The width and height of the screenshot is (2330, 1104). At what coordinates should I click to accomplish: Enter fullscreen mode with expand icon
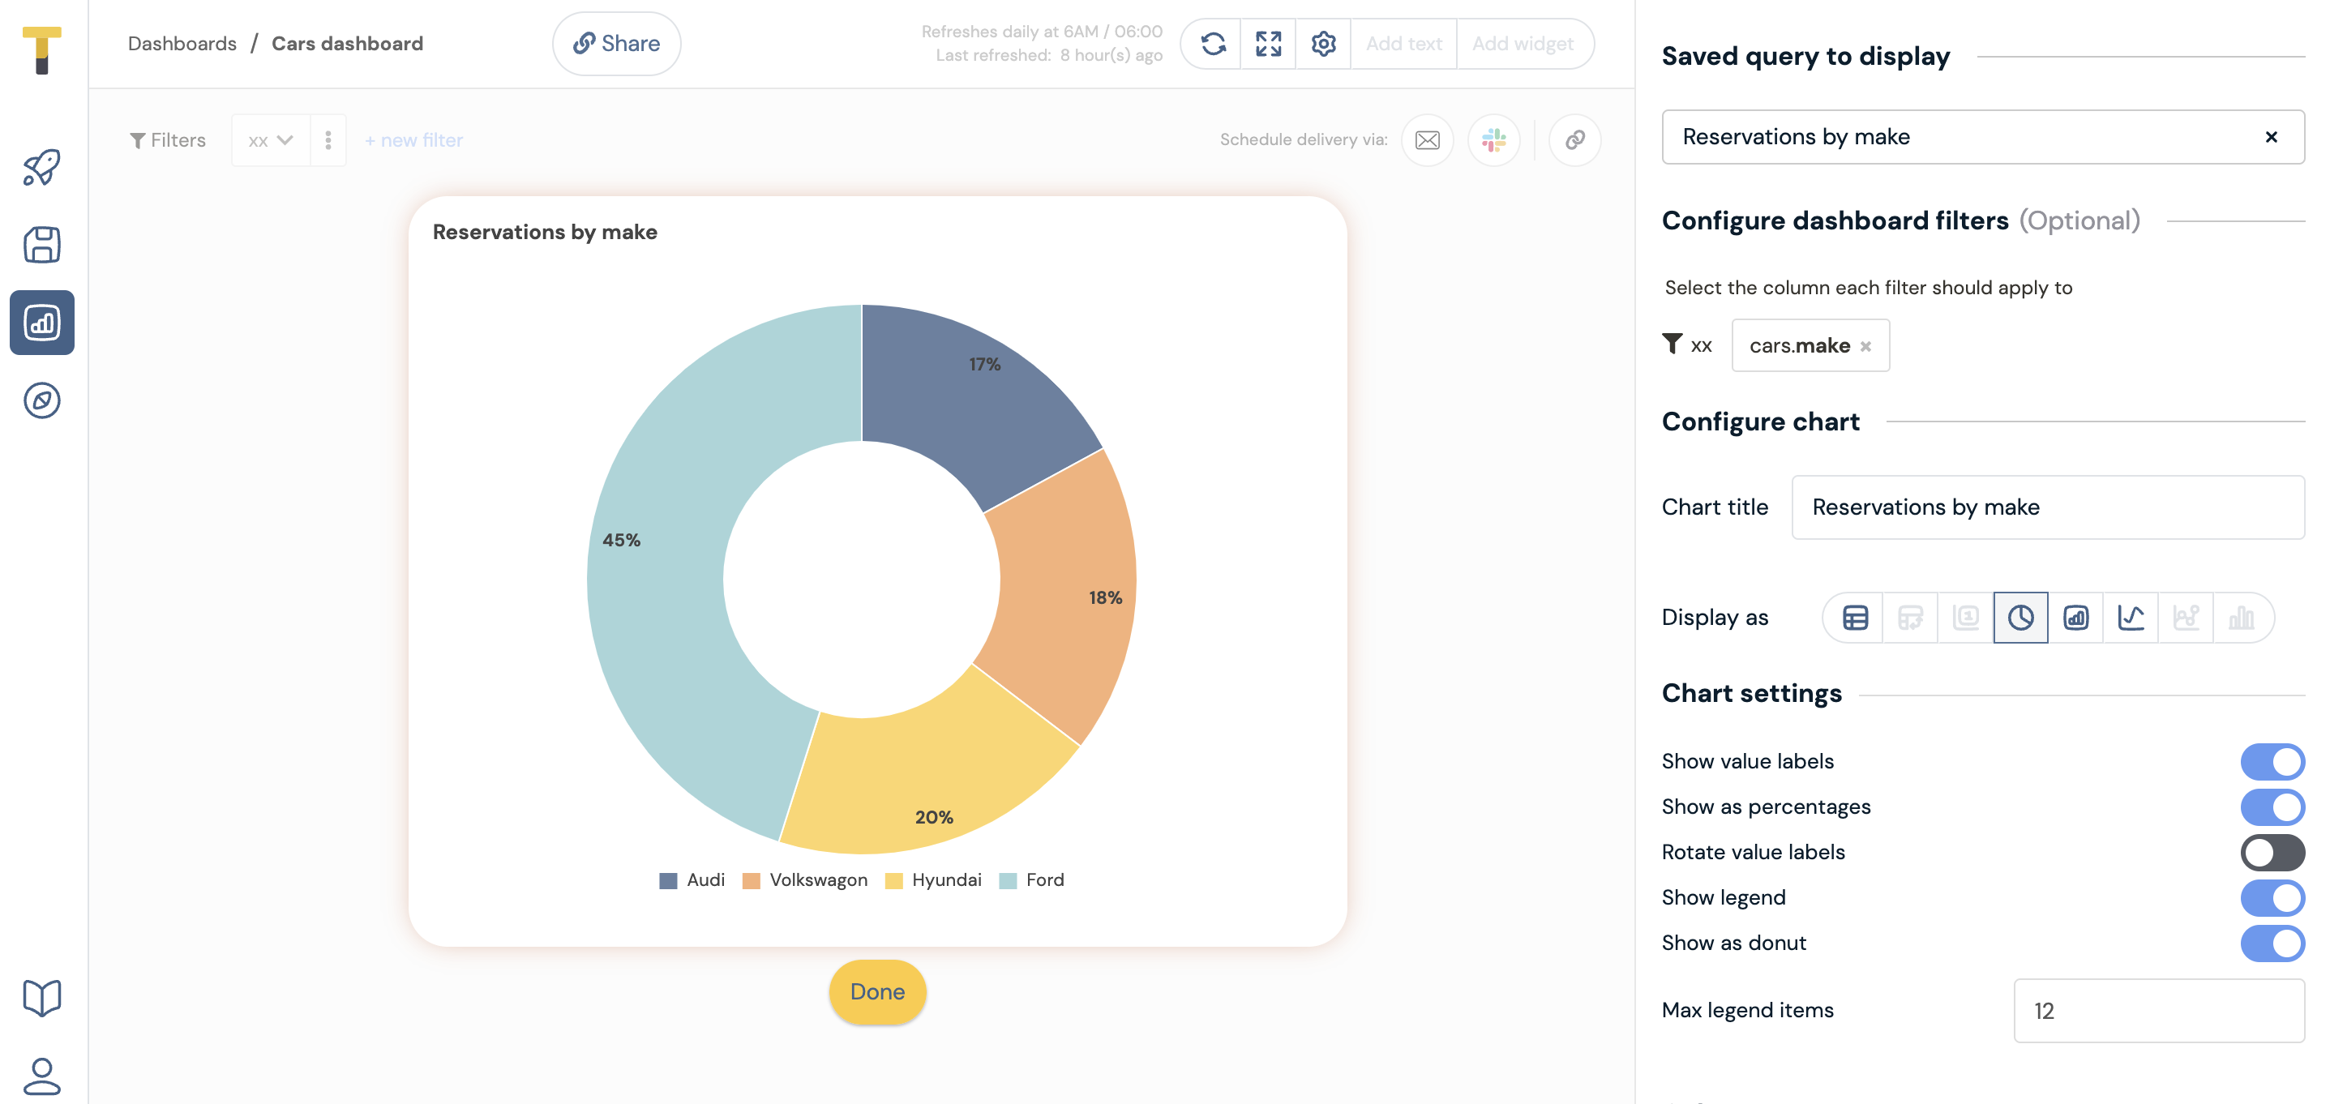coord(1268,44)
